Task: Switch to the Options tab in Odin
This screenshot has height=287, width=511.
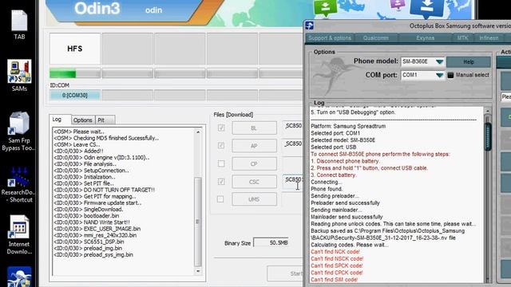Action: pyautogui.click(x=83, y=120)
